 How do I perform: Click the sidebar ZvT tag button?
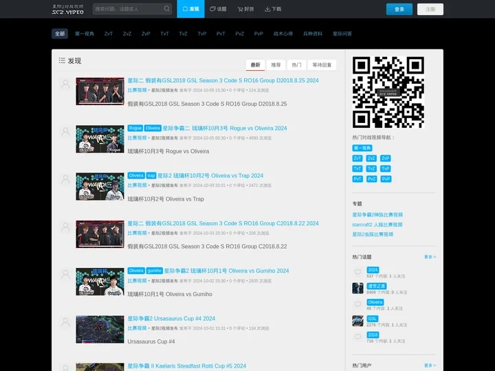(x=357, y=159)
